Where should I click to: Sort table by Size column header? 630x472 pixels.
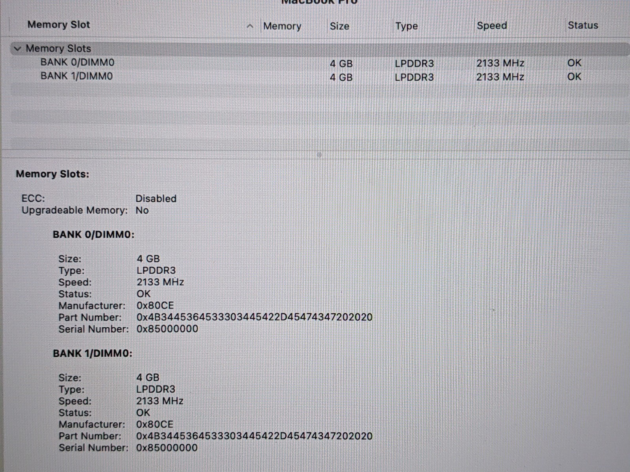[339, 26]
